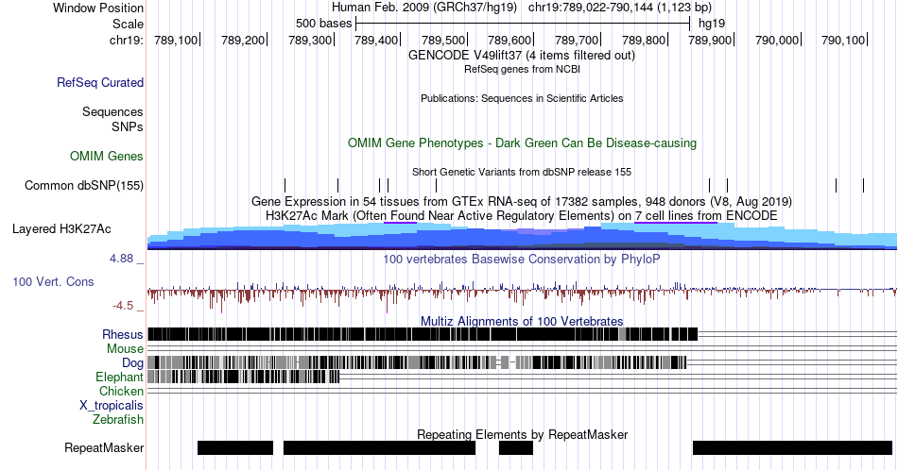This screenshot has width=898, height=470.
Task: Click the 789,900 ruler position
Action: click(710, 40)
